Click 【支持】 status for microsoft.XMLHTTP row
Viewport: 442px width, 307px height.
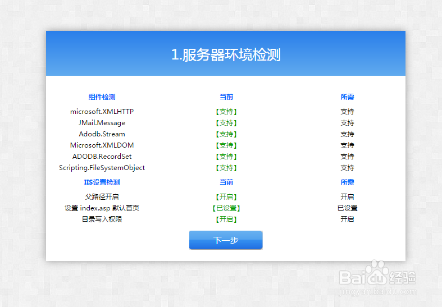pyautogui.click(x=226, y=112)
